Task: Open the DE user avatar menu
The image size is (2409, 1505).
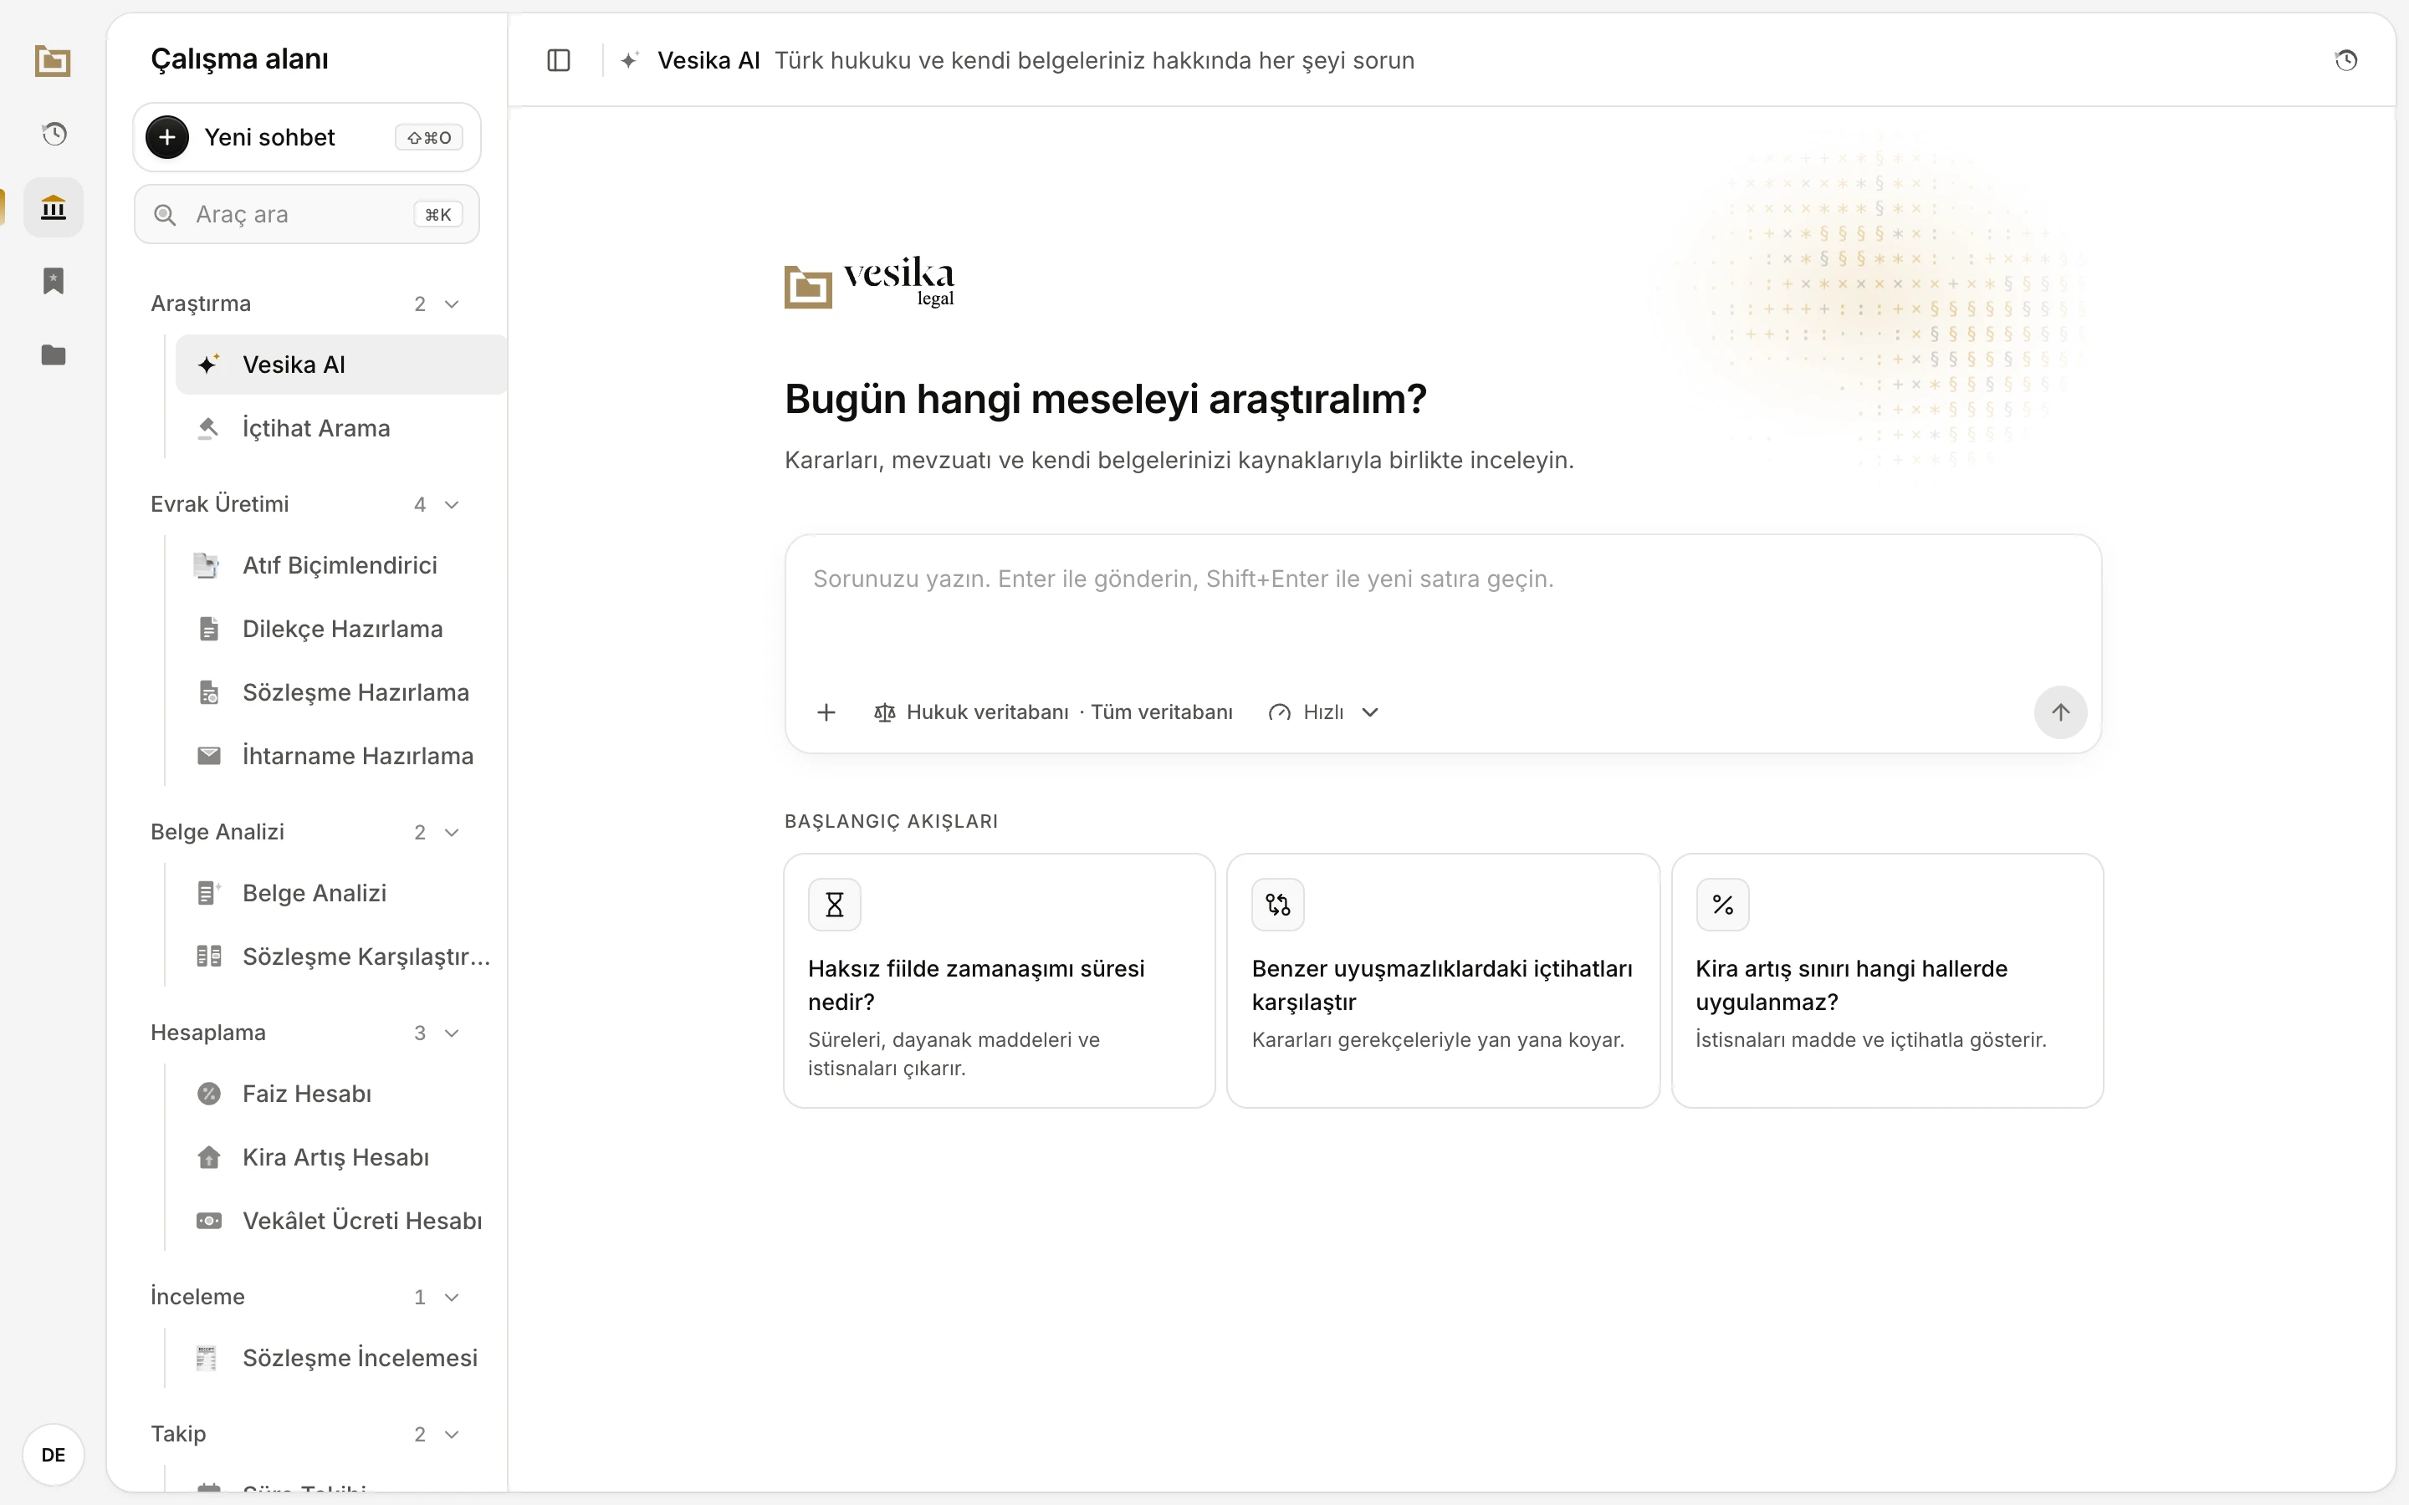Action: pyautogui.click(x=54, y=1454)
